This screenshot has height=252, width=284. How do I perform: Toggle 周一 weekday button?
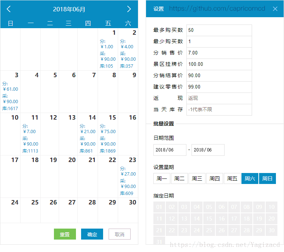coord(162,178)
